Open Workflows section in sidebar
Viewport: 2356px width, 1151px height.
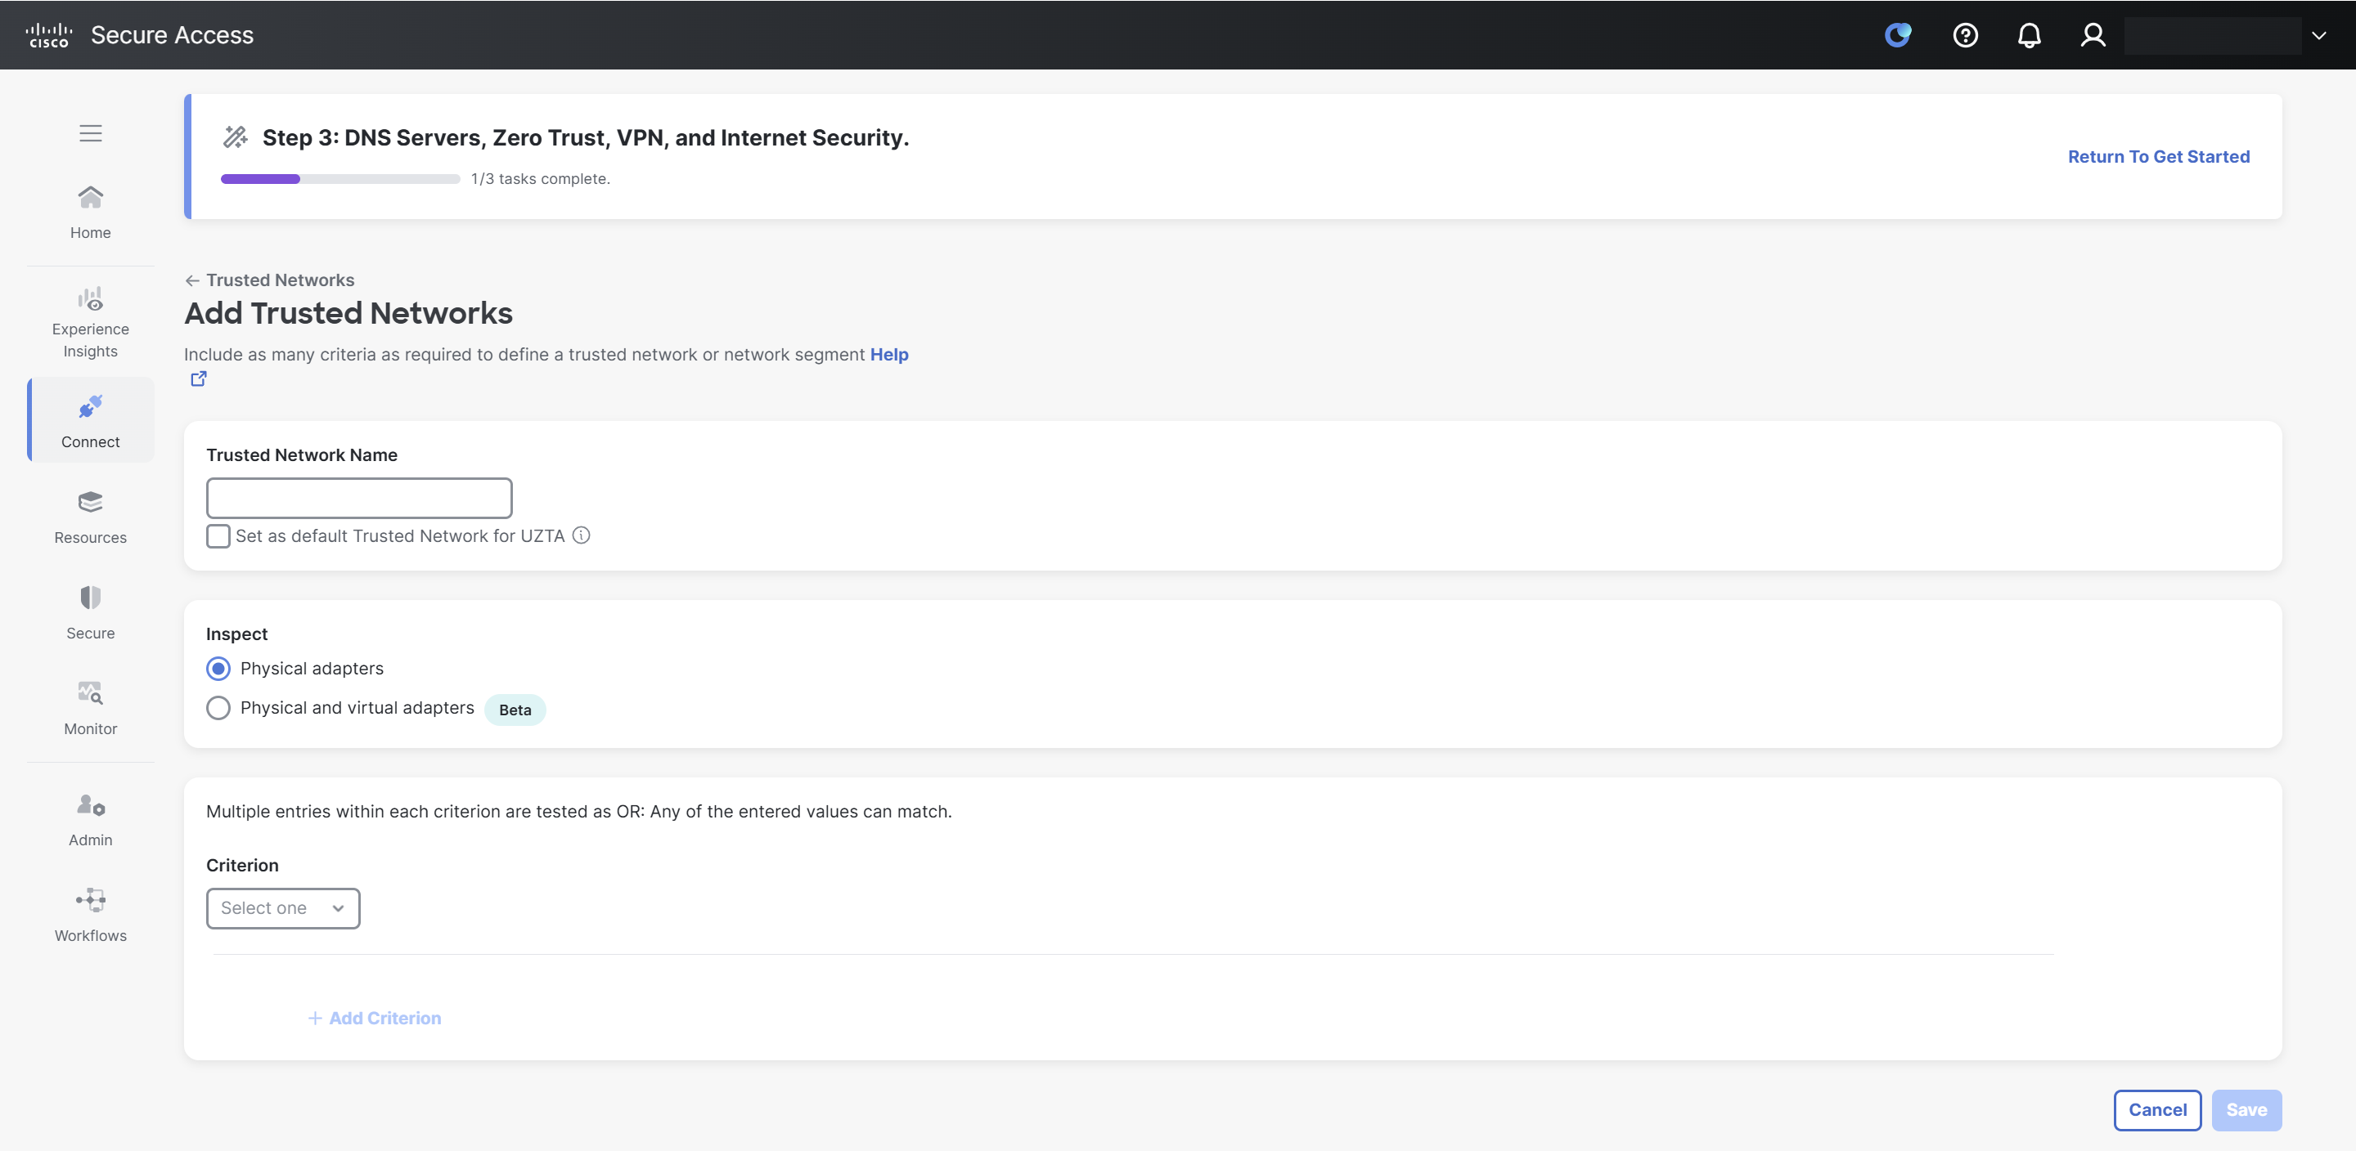(x=91, y=915)
